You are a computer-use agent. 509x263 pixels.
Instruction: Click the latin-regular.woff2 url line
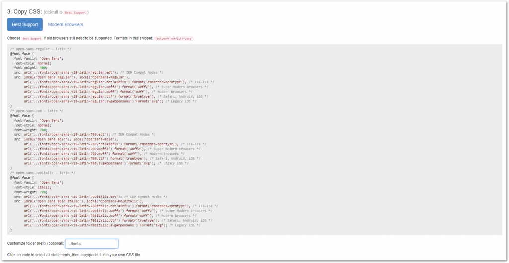click(x=116, y=87)
